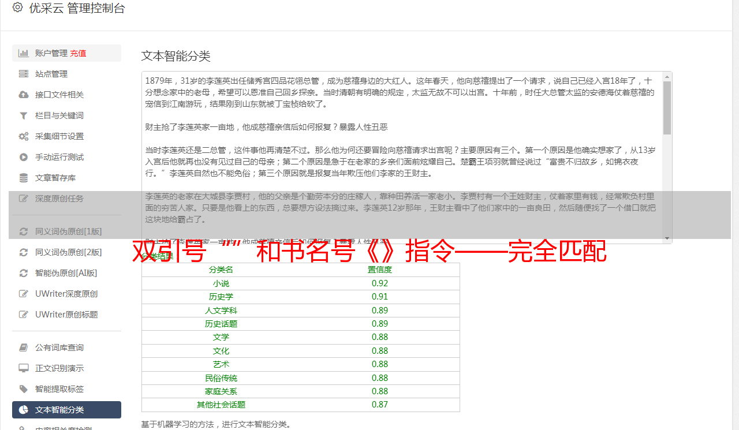This screenshot has width=739, height=430.
Task: Open UWriter深度原创 page
Action: pyautogui.click(x=66, y=294)
